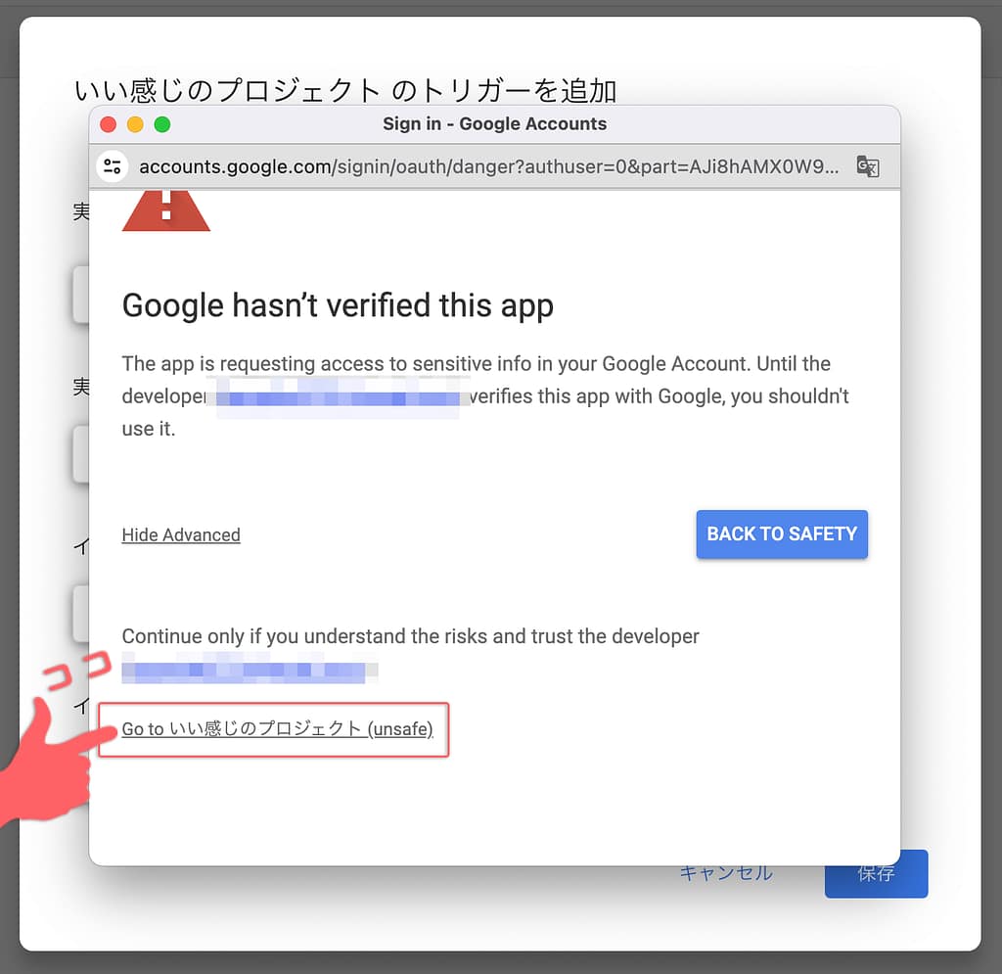Open site information icon in address bar
Image resolution: width=1002 pixels, height=974 pixels.
pyautogui.click(x=113, y=166)
